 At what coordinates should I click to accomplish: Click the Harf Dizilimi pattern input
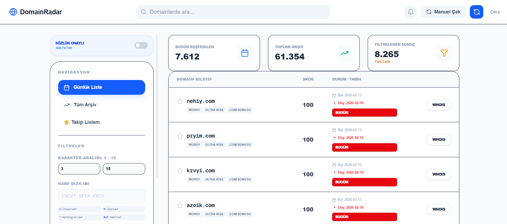[x=102, y=196]
